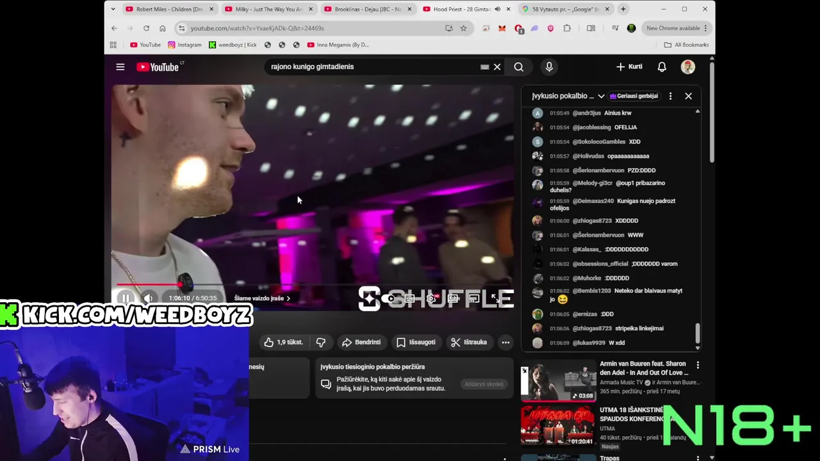
Task: Open MetaMask fox extension
Action: (x=502, y=28)
